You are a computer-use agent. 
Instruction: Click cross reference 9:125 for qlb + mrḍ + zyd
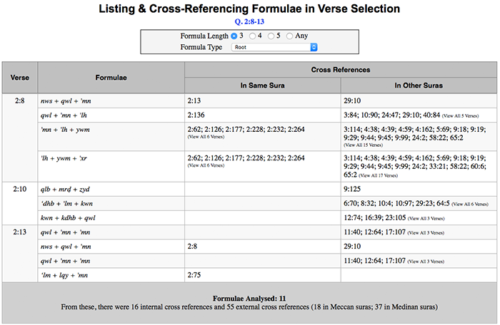tap(352, 189)
